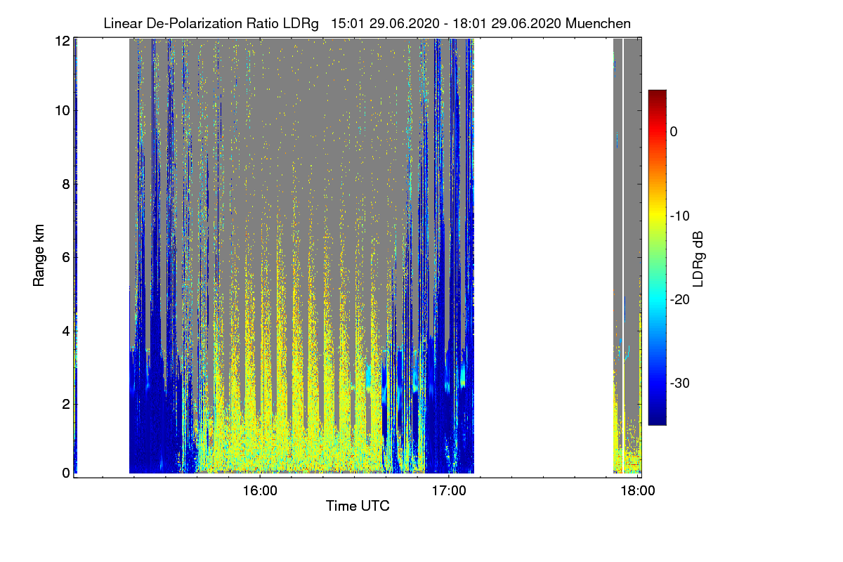Image resolution: width=843 pixels, height=562 pixels.
Task: Click the '6' range tick label
Action: pyautogui.click(x=65, y=256)
